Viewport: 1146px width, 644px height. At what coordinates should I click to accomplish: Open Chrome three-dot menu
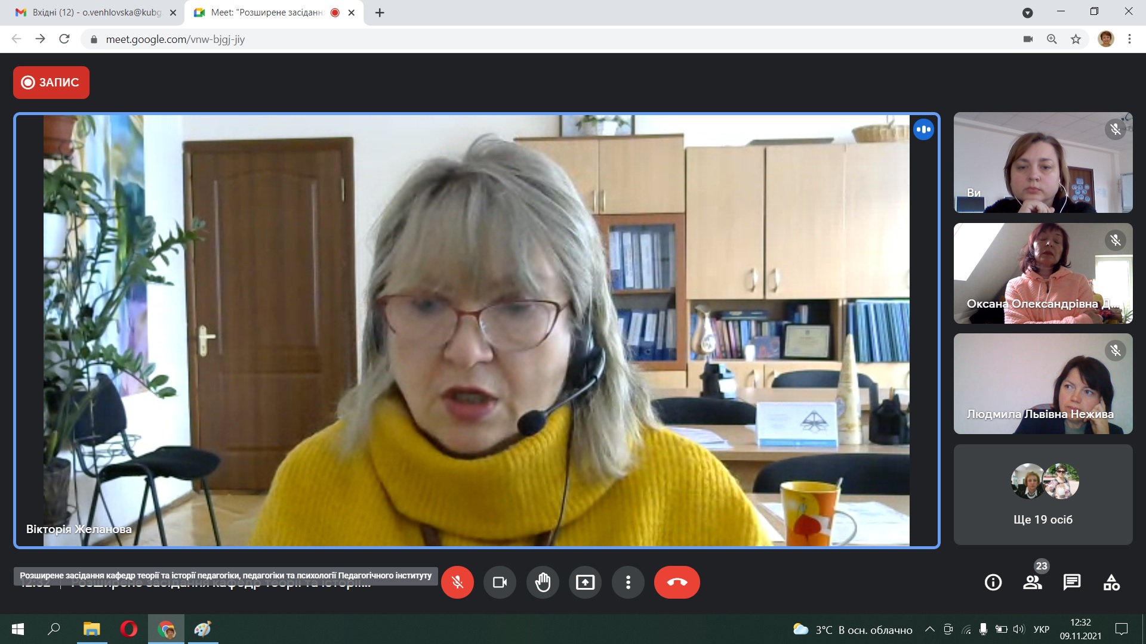click(1129, 39)
